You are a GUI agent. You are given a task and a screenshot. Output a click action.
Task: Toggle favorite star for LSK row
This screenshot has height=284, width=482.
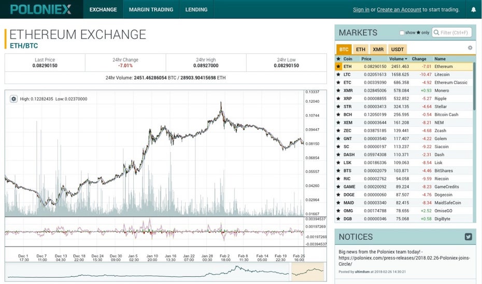pyautogui.click(x=338, y=163)
